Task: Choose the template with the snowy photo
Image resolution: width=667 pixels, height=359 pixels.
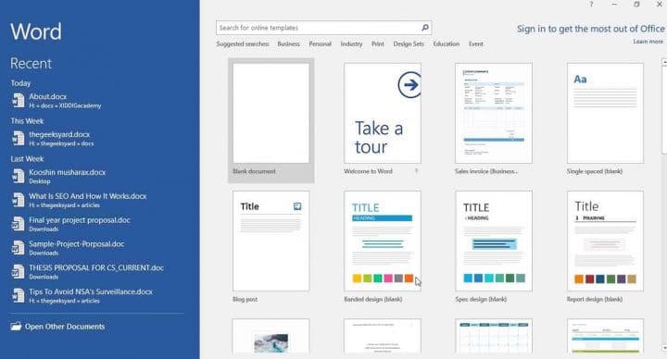Action: [271, 336]
